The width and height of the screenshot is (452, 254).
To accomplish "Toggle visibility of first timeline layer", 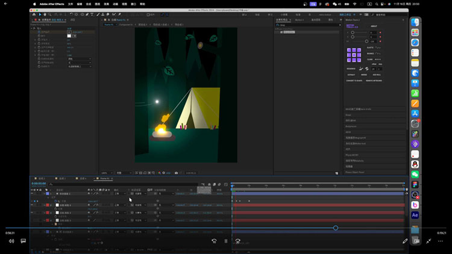I will [x=33, y=194].
